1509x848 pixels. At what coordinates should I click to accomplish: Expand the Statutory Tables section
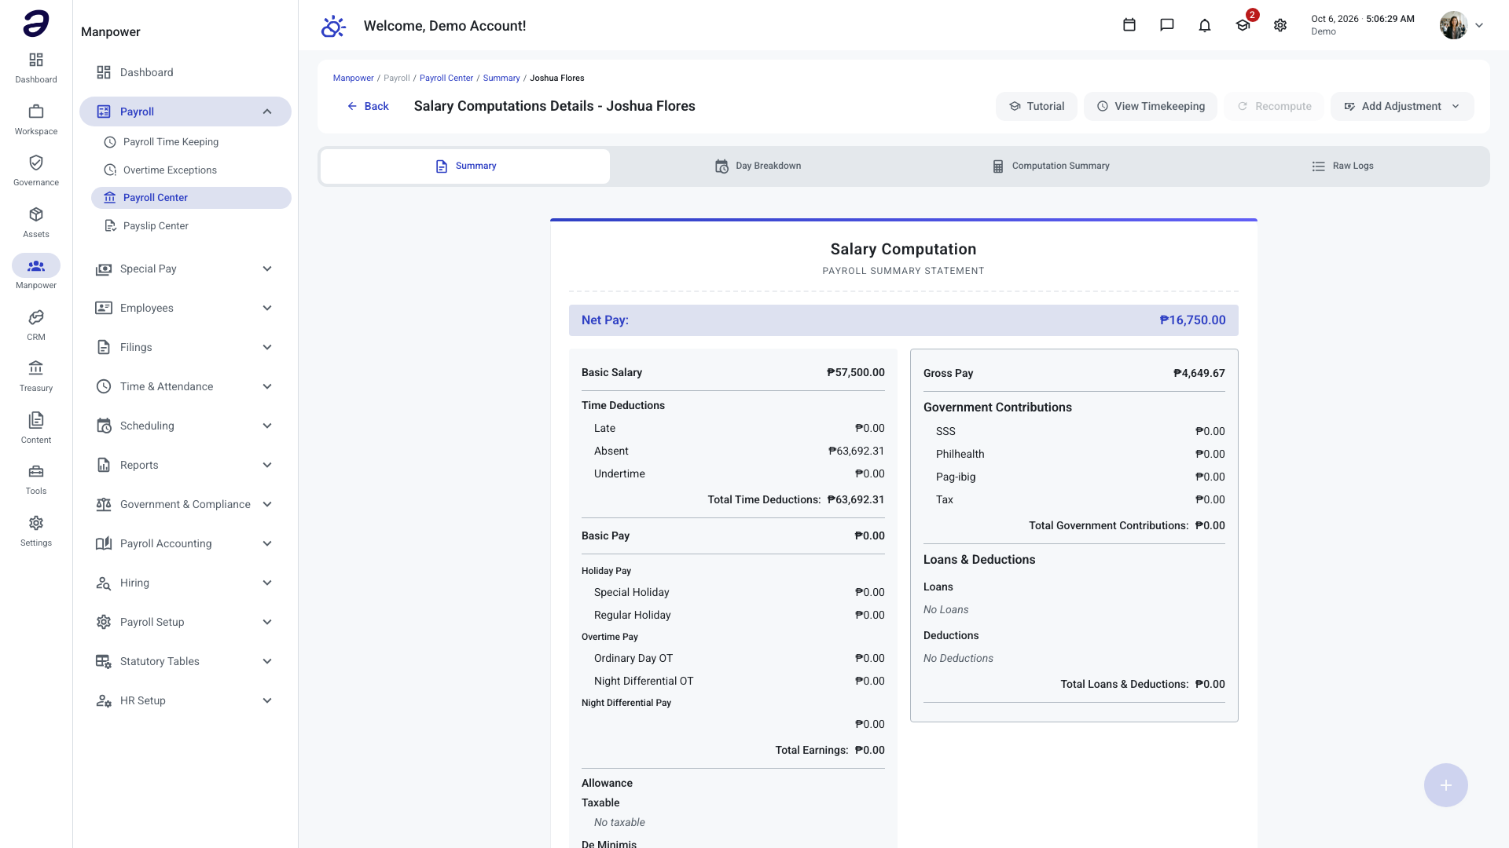pyautogui.click(x=185, y=661)
